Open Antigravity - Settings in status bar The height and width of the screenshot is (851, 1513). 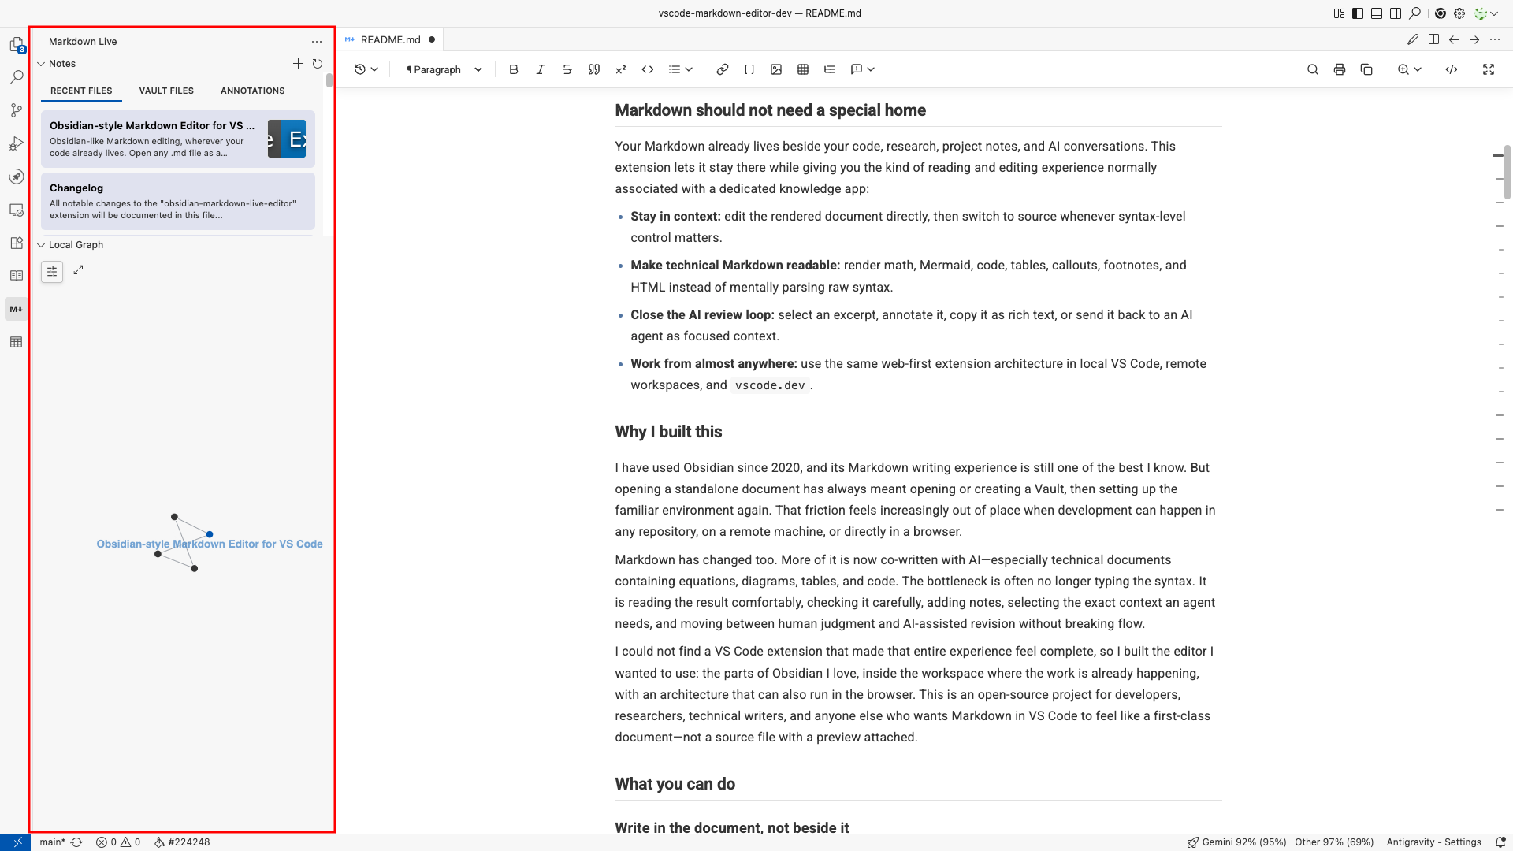tap(1434, 842)
